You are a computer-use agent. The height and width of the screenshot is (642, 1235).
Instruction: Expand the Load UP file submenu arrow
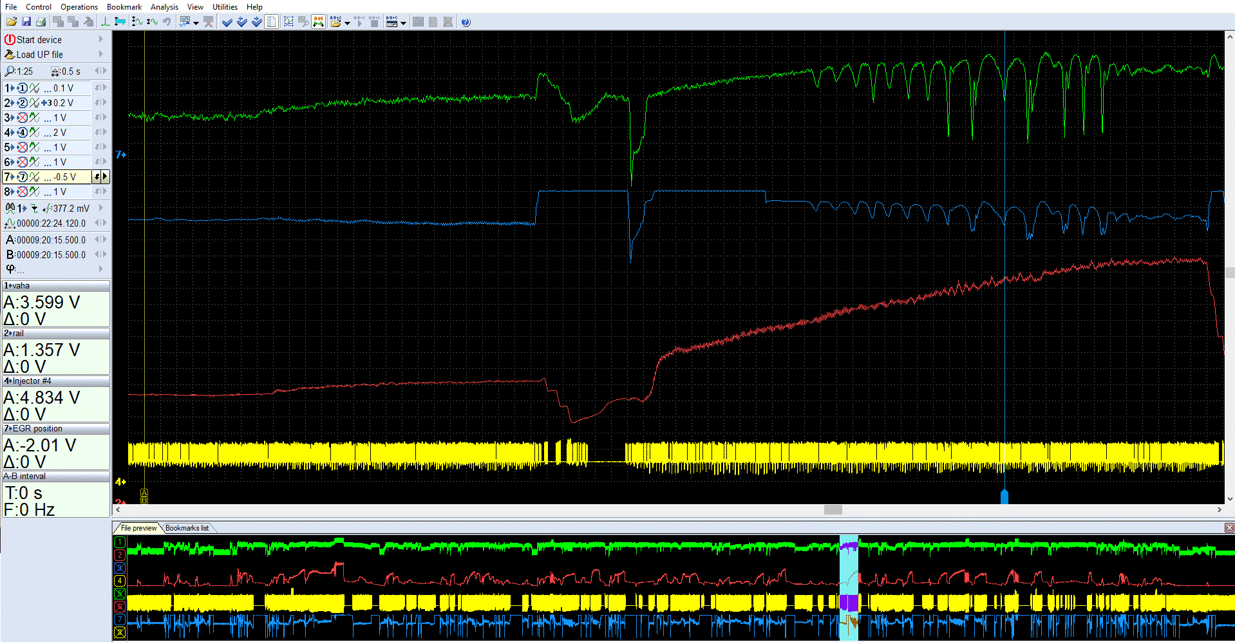101,55
